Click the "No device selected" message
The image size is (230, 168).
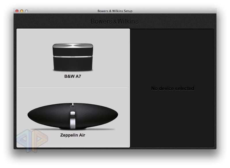[x=172, y=89]
